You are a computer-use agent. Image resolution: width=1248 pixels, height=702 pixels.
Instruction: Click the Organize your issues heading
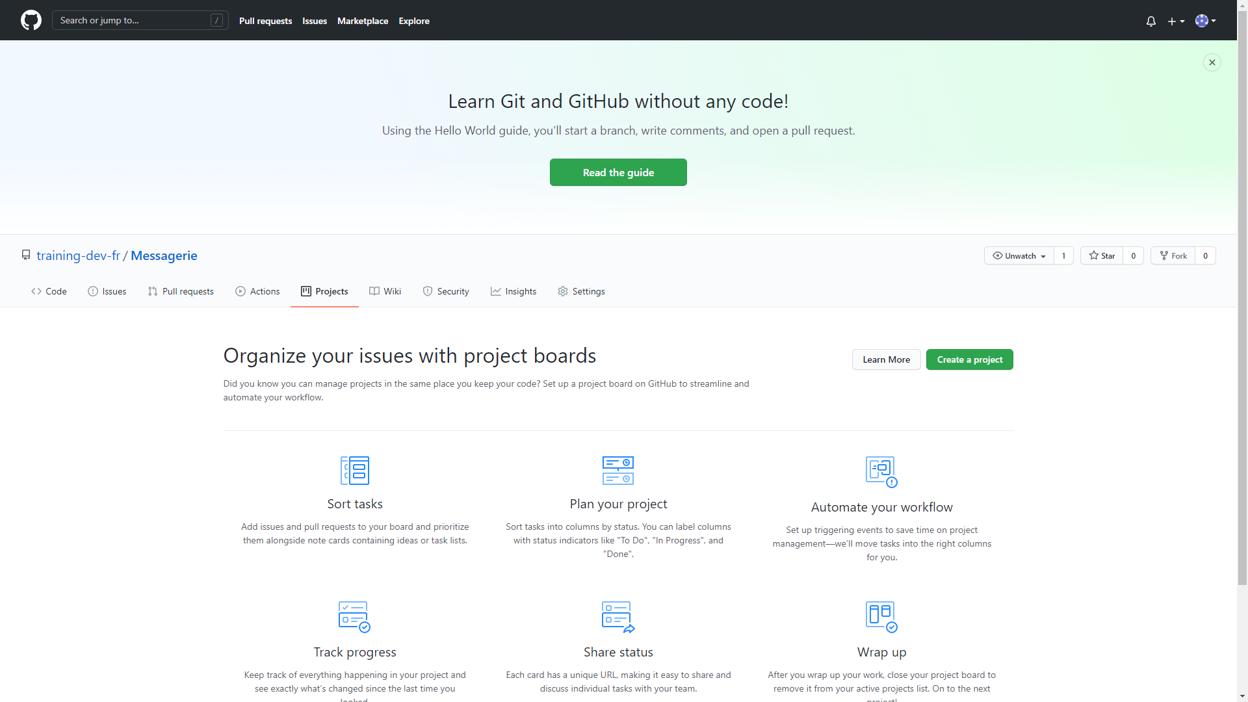[x=409, y=356]
